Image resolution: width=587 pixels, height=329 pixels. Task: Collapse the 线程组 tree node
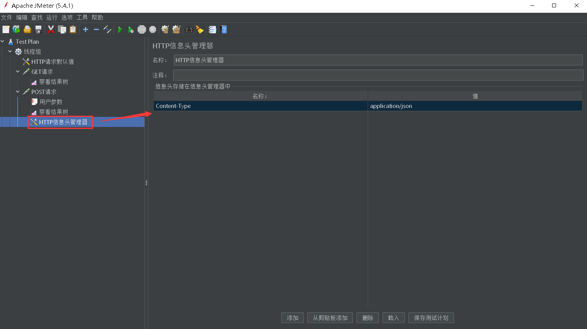[10, 51]
